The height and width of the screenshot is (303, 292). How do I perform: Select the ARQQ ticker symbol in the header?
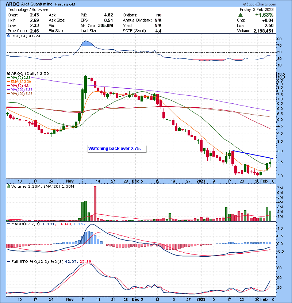tap(12, 4)
